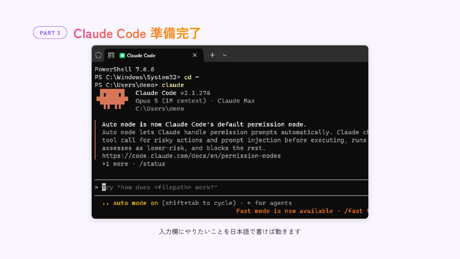The width and height of the screenshot is (460, 259).
Task: Click the terminal profile icon beside the tab
Action: point(111,55)
